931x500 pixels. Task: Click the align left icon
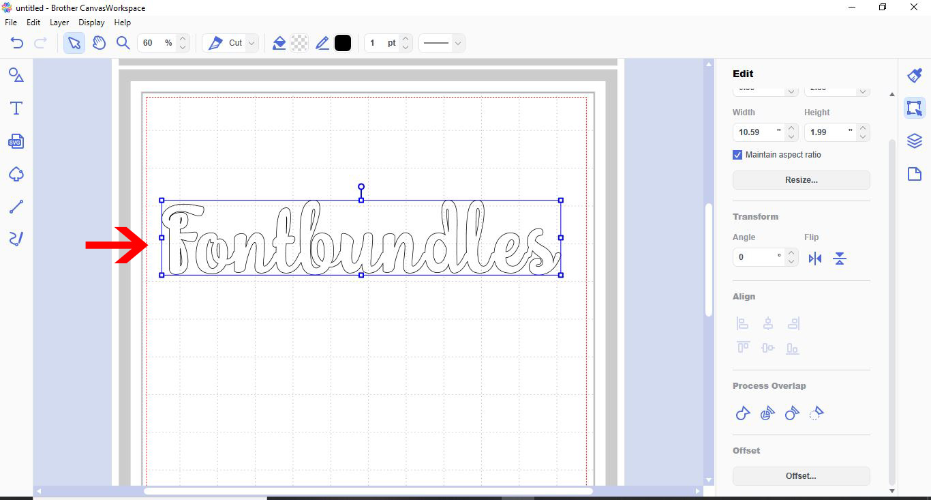[x=743, y=323]
